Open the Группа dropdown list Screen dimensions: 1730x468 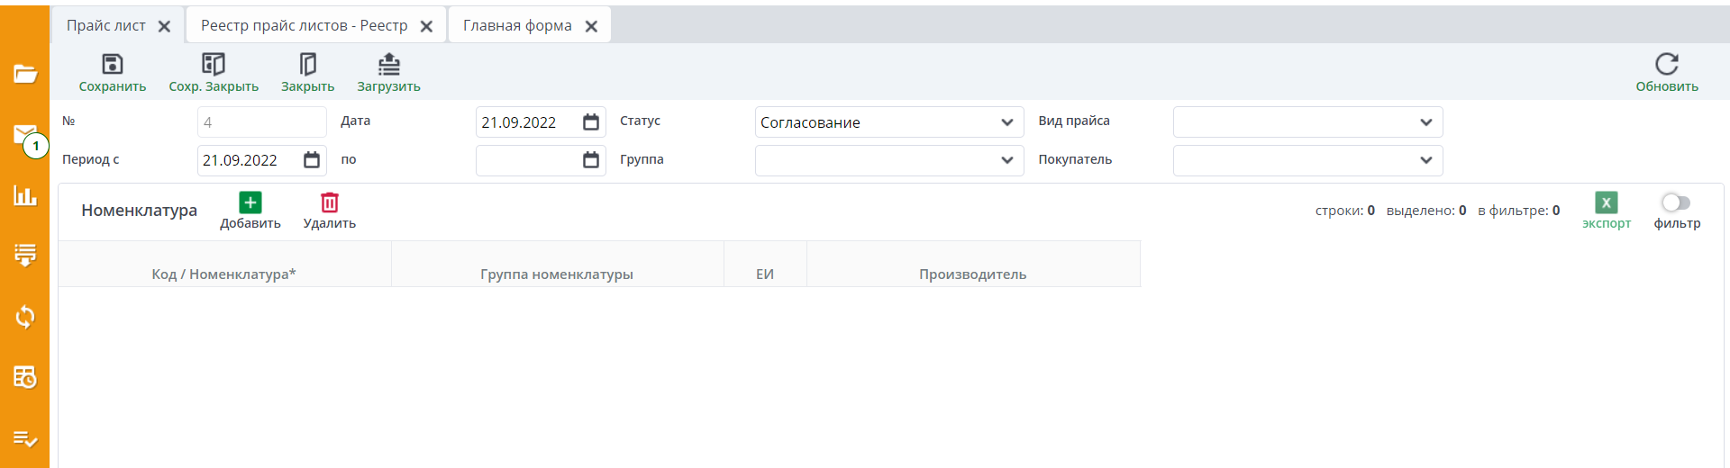(1006, 160)
